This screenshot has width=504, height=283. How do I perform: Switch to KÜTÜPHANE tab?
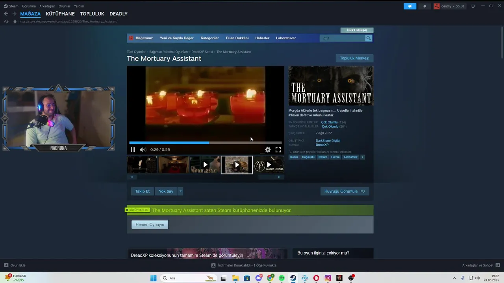pos(60,14)
